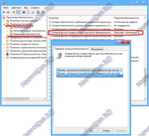Open the Справка menu

(35, 8)
